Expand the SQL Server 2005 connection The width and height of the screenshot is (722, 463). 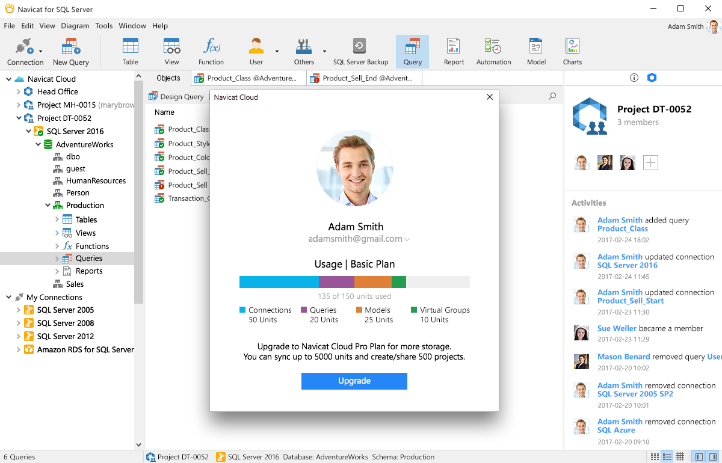18,310
